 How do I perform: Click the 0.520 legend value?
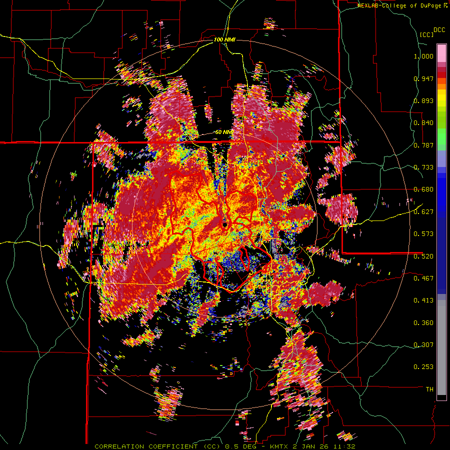[423, 256]
